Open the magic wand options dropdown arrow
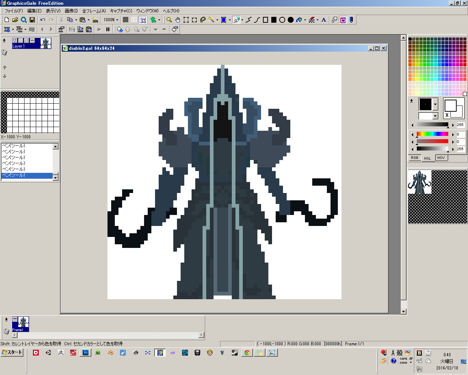Viewport: 468px width, 375px height. pyautogui.click(x=217, y=20)
